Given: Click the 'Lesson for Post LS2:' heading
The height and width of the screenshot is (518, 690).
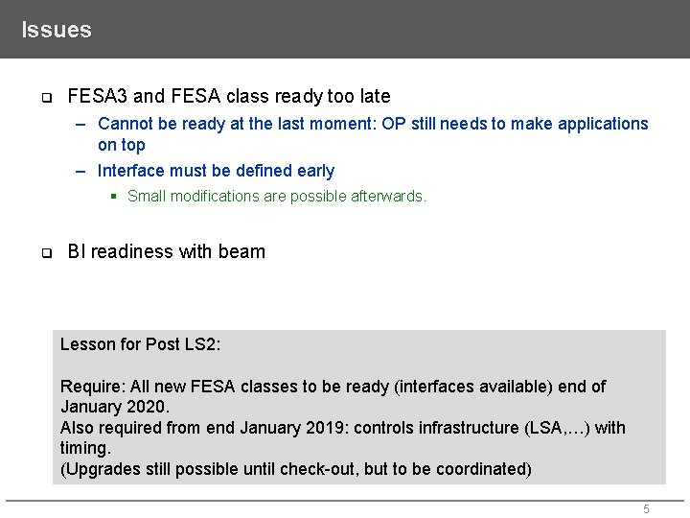Looking at the screenshot, I should [141, 343].
